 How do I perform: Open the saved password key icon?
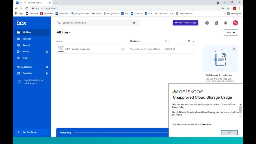(223, 8)
